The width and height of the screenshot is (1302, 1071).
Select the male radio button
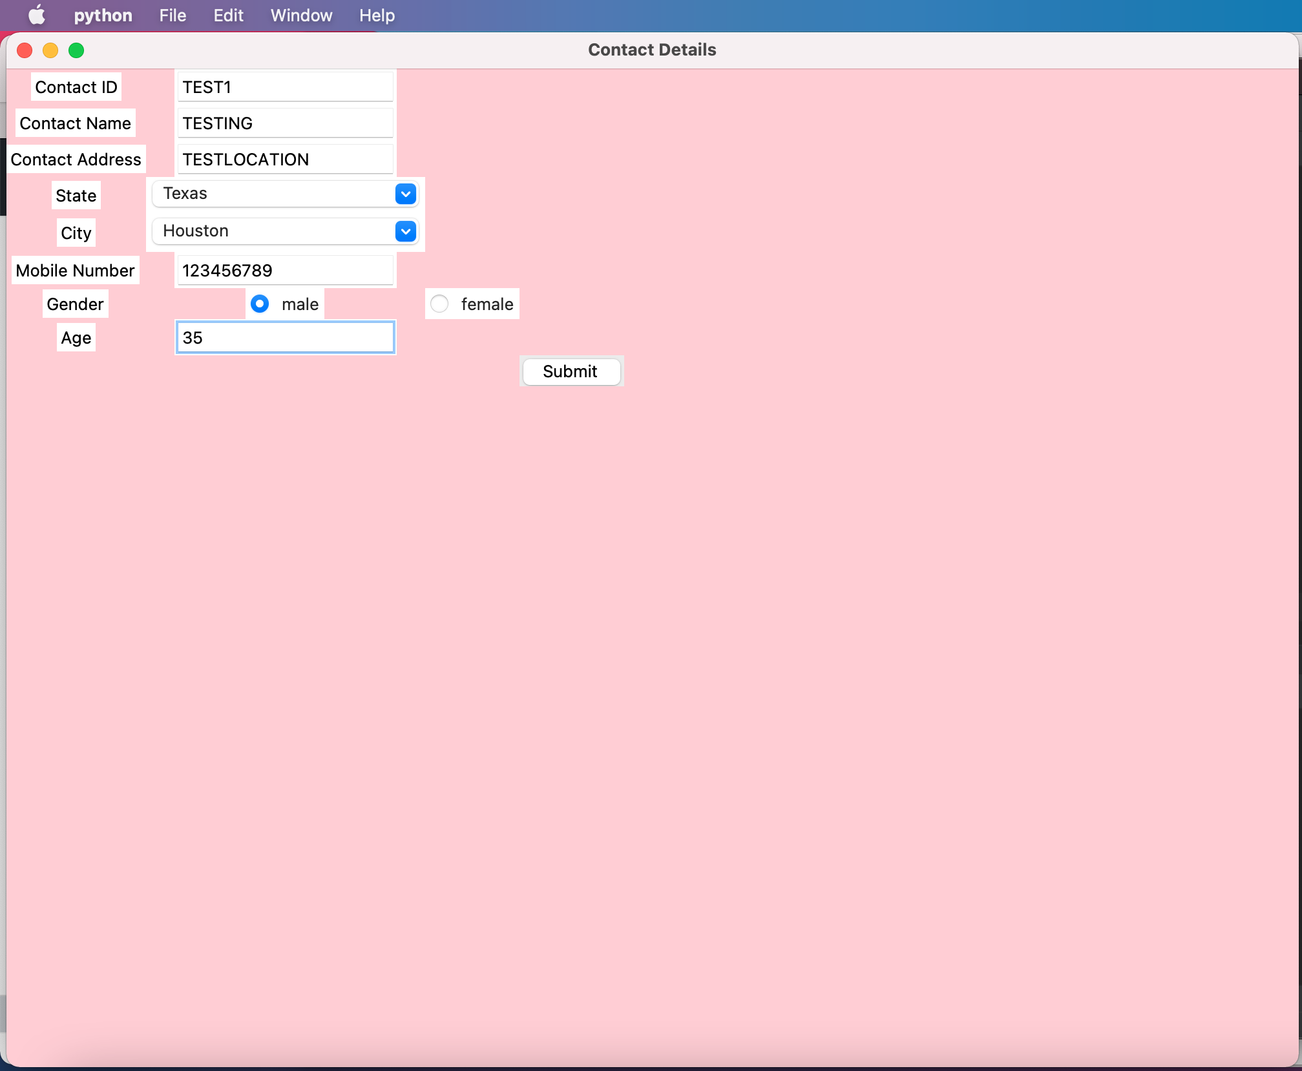[x=259, y=304]
